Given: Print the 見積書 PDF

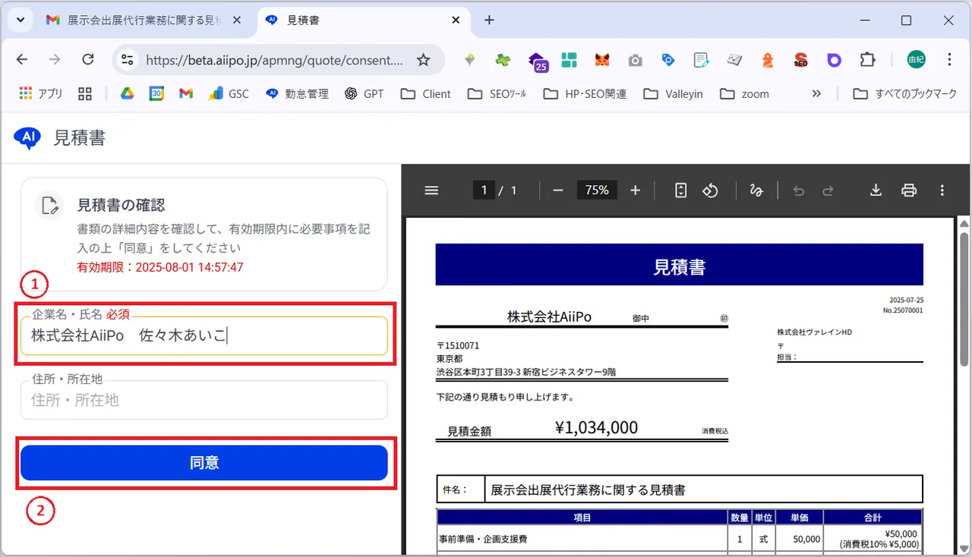Looking at the screenshot, I should point(909,190).
